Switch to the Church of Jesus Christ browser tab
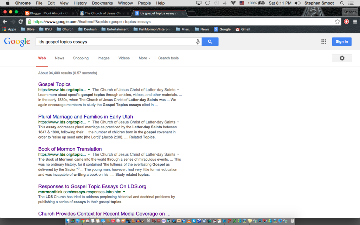 tap(104, 13)
